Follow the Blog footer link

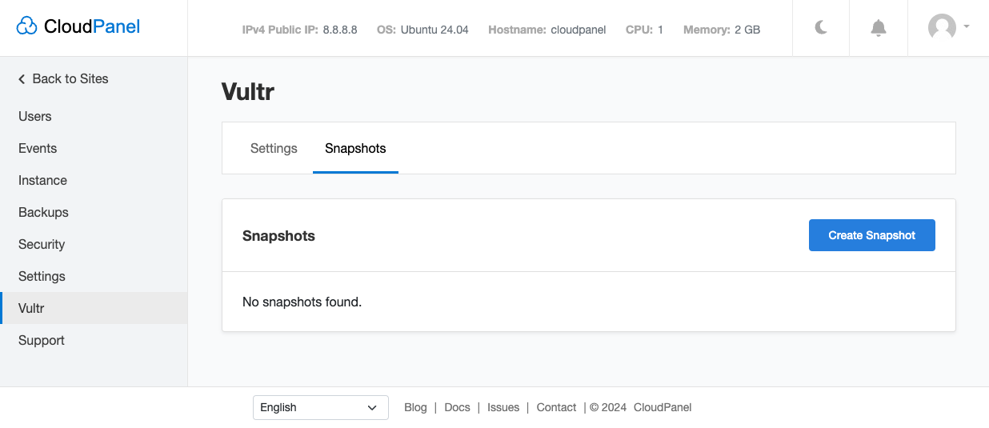(415, 407)
